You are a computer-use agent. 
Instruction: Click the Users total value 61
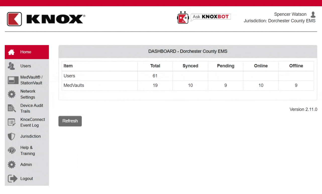[155, 76]
